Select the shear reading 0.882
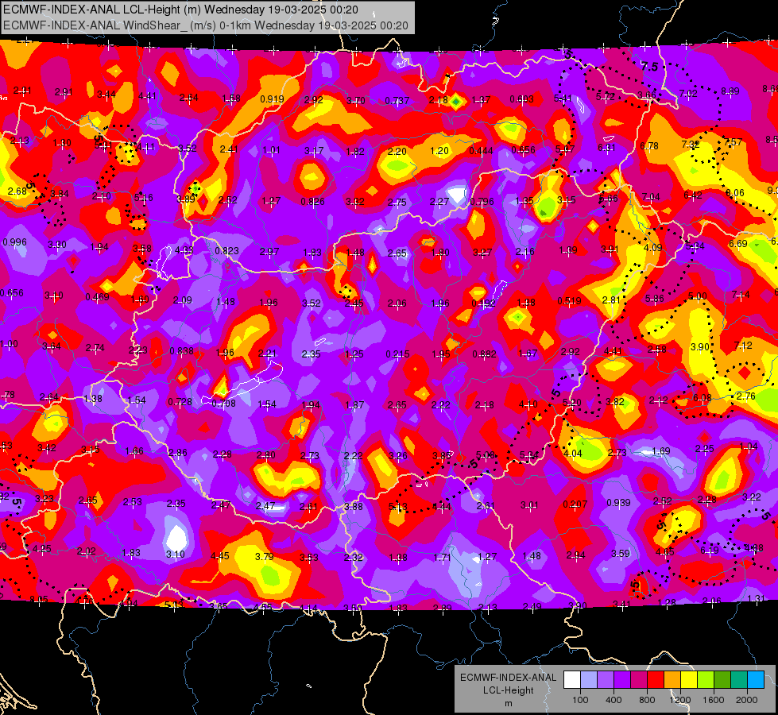The image size is (778, 715). tap(484, 354)
